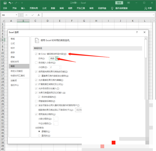Click the 千位分隔符 input field
Screen dimensions: 156x151
click(56, 124)
